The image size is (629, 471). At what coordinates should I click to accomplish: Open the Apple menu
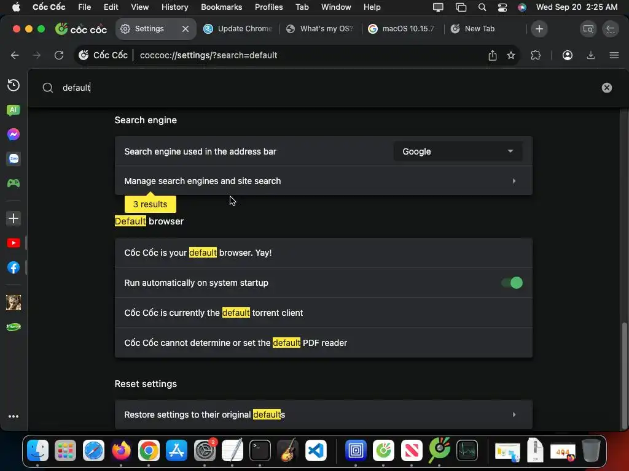click(x=16, y=7)
